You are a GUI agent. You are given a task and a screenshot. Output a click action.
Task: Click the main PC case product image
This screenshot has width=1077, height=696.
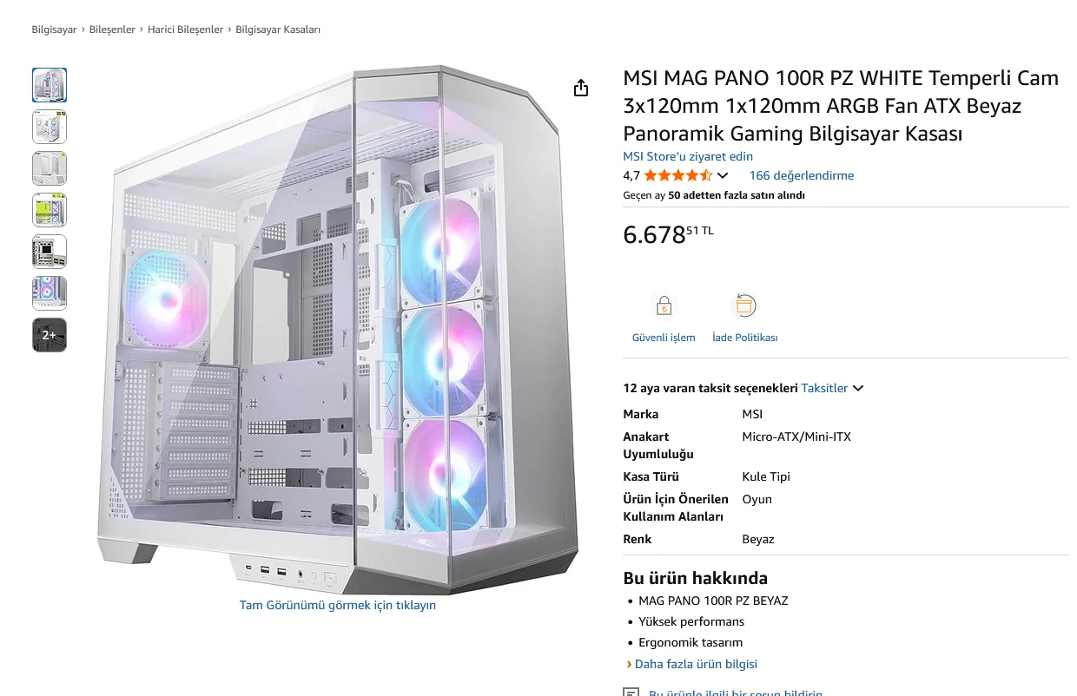click(338, 328)
